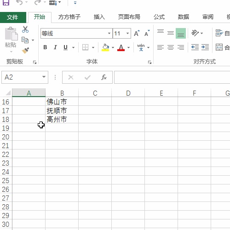
Task: Click the 粘贴 paste button
Action: (x=11, y=40)
